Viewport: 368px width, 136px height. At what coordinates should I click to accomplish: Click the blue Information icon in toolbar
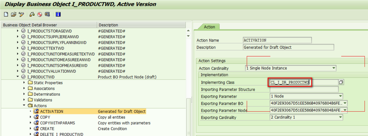[58, 15]
